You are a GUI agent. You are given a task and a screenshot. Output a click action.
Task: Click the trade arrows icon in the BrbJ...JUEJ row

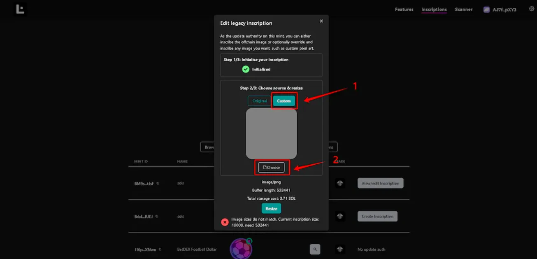pos(340,216)
